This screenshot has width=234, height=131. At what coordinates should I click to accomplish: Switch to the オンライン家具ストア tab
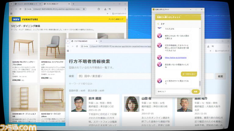tap(55, 4)
